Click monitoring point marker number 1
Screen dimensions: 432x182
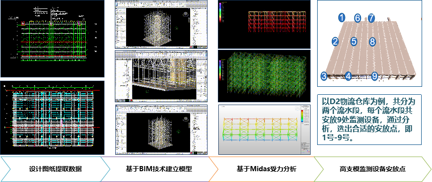point(342,18)
